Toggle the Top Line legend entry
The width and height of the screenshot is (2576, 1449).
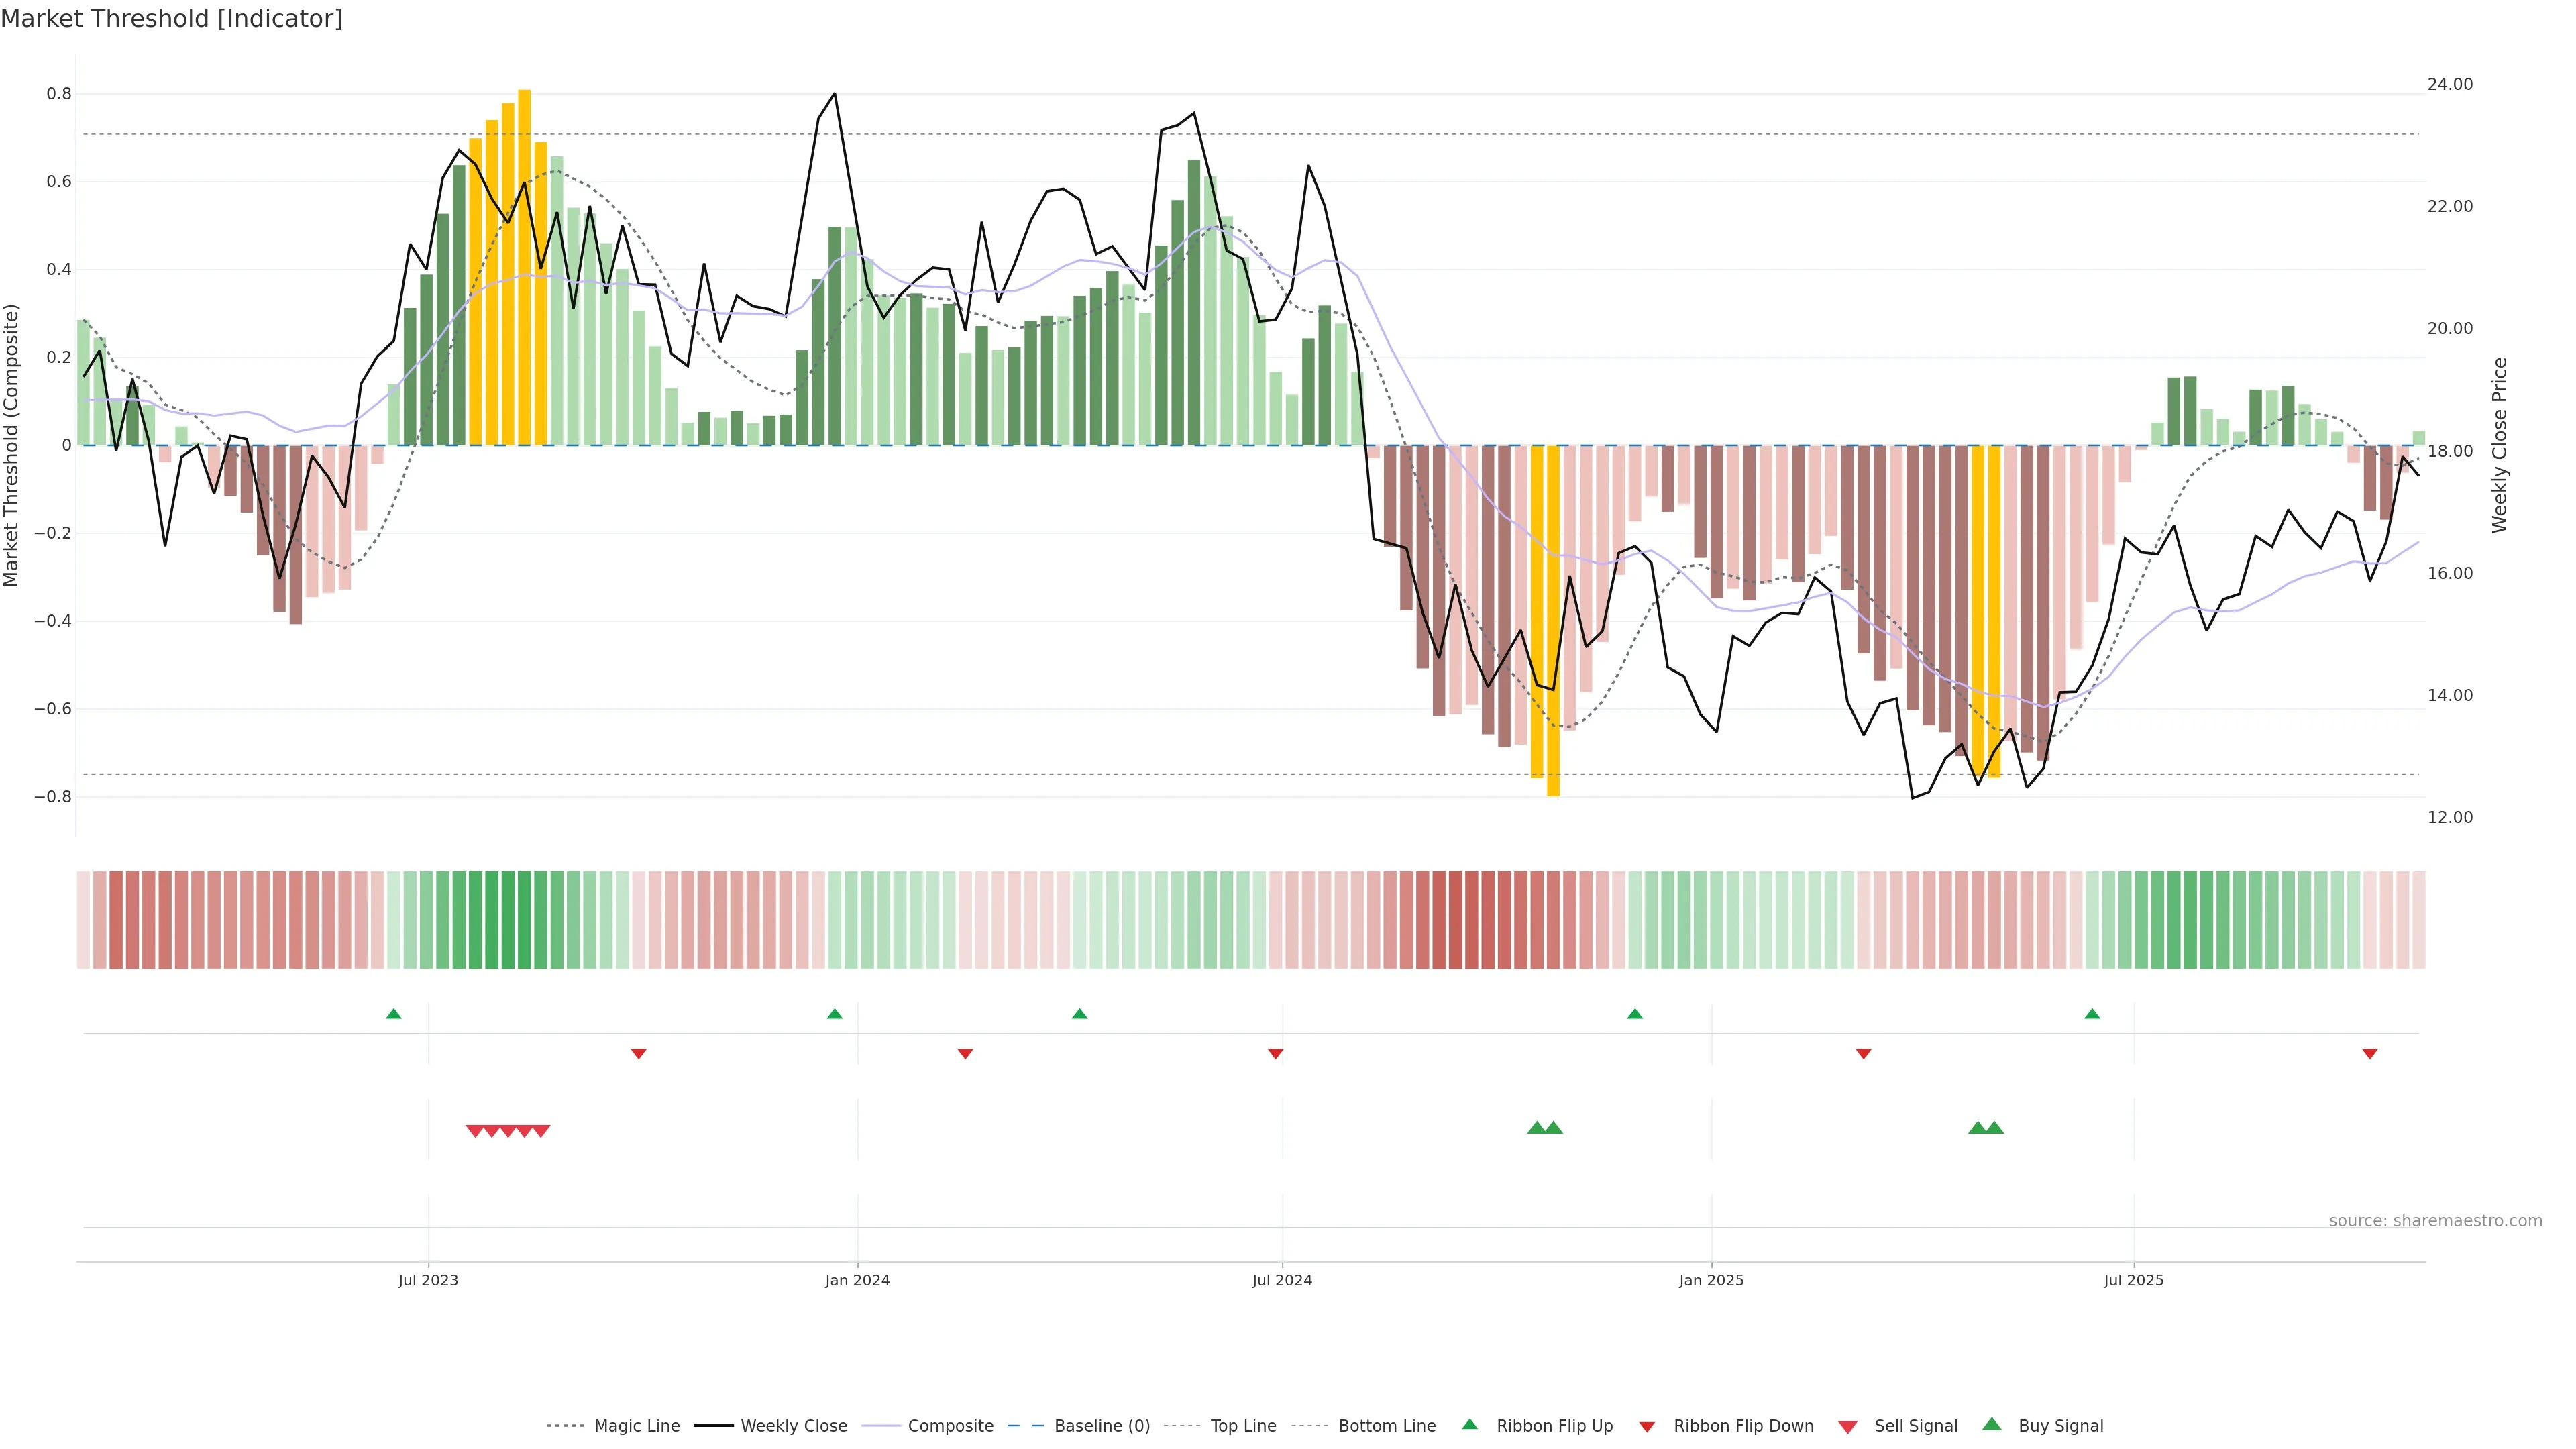[1243, 1426]
